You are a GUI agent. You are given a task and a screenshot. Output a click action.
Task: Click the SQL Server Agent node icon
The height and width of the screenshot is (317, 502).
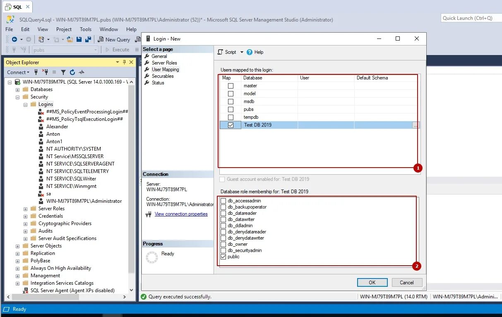click(x=25, y=291)
